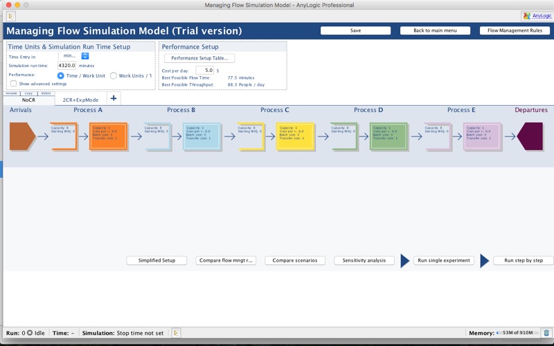
Task: Click the Process A label
Action: pyautogui.click(x=88, y=110)
